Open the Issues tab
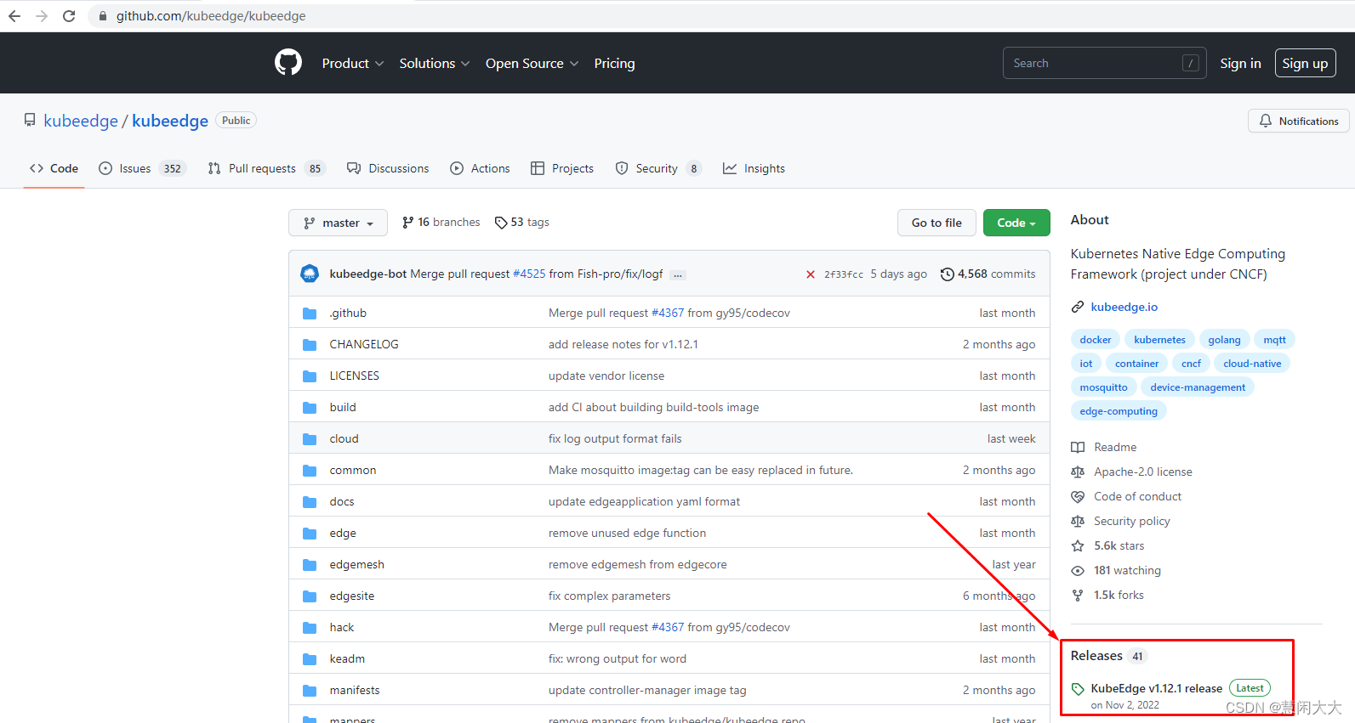This screenshot has height=723, width=1355. click(141, 168)
